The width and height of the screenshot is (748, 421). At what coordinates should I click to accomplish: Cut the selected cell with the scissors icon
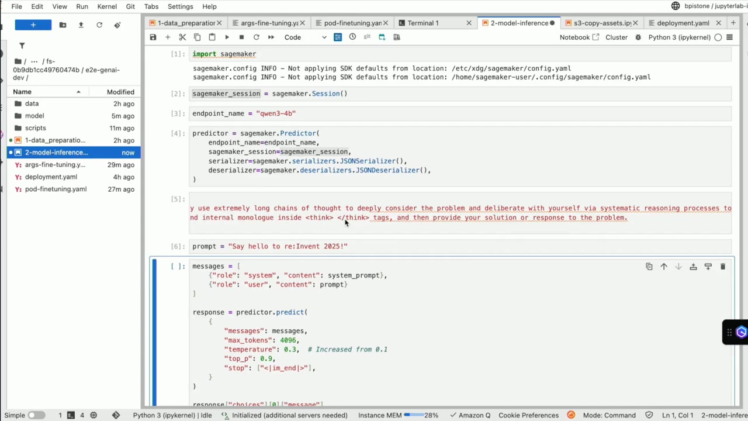point(182,37)
